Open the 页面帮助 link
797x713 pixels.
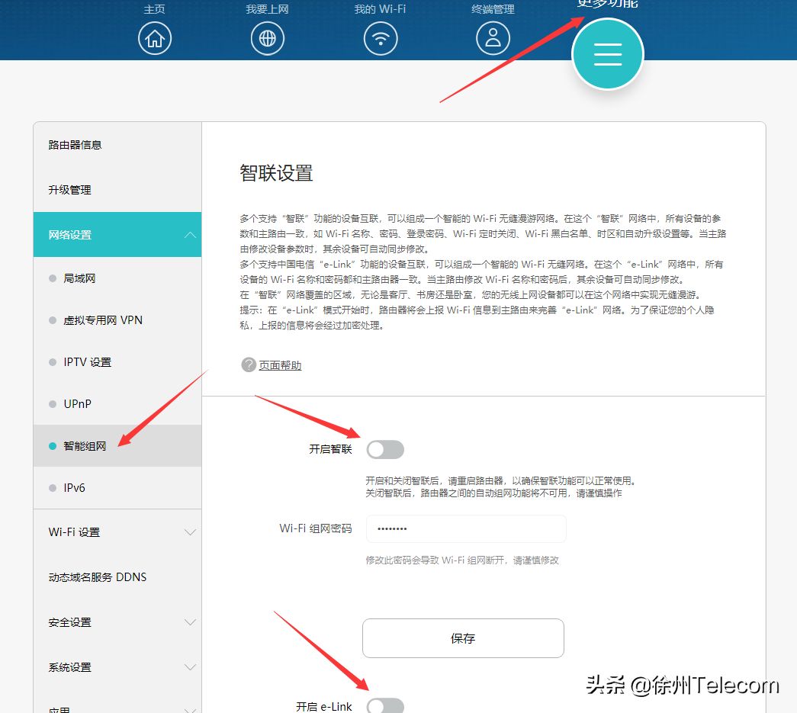280,366
